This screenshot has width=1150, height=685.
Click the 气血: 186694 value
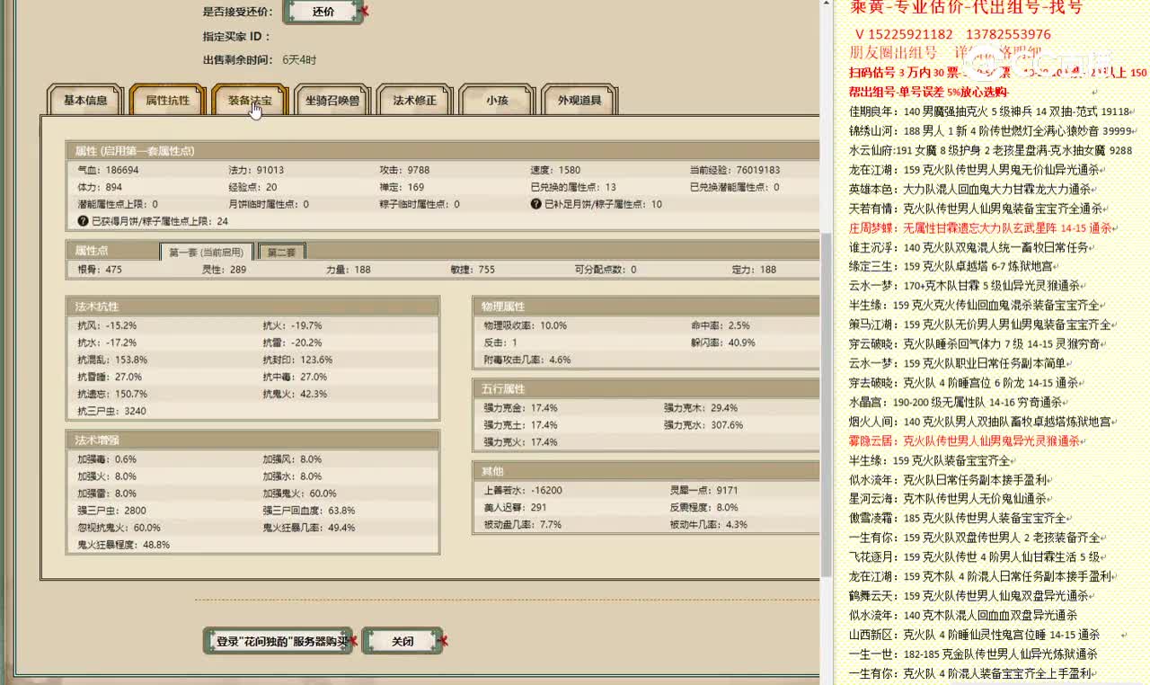108,170
